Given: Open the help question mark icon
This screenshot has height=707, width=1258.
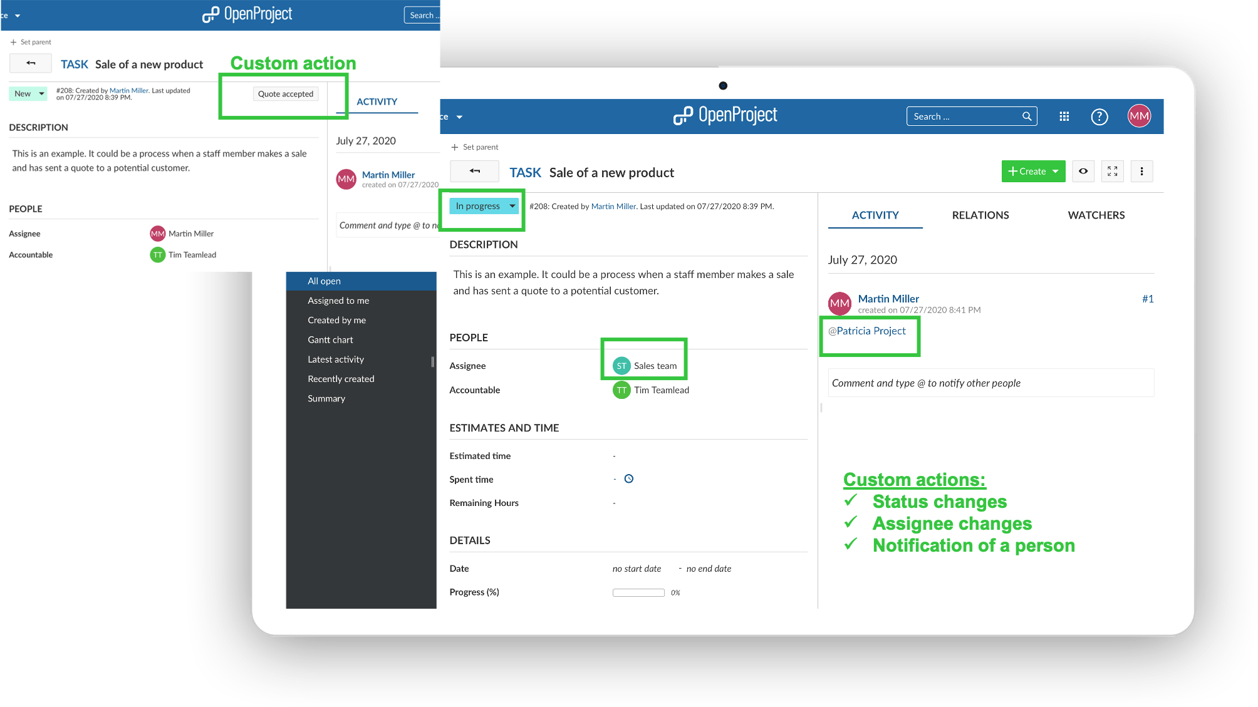Looking at the screenshot, I should coord(1099,116).
